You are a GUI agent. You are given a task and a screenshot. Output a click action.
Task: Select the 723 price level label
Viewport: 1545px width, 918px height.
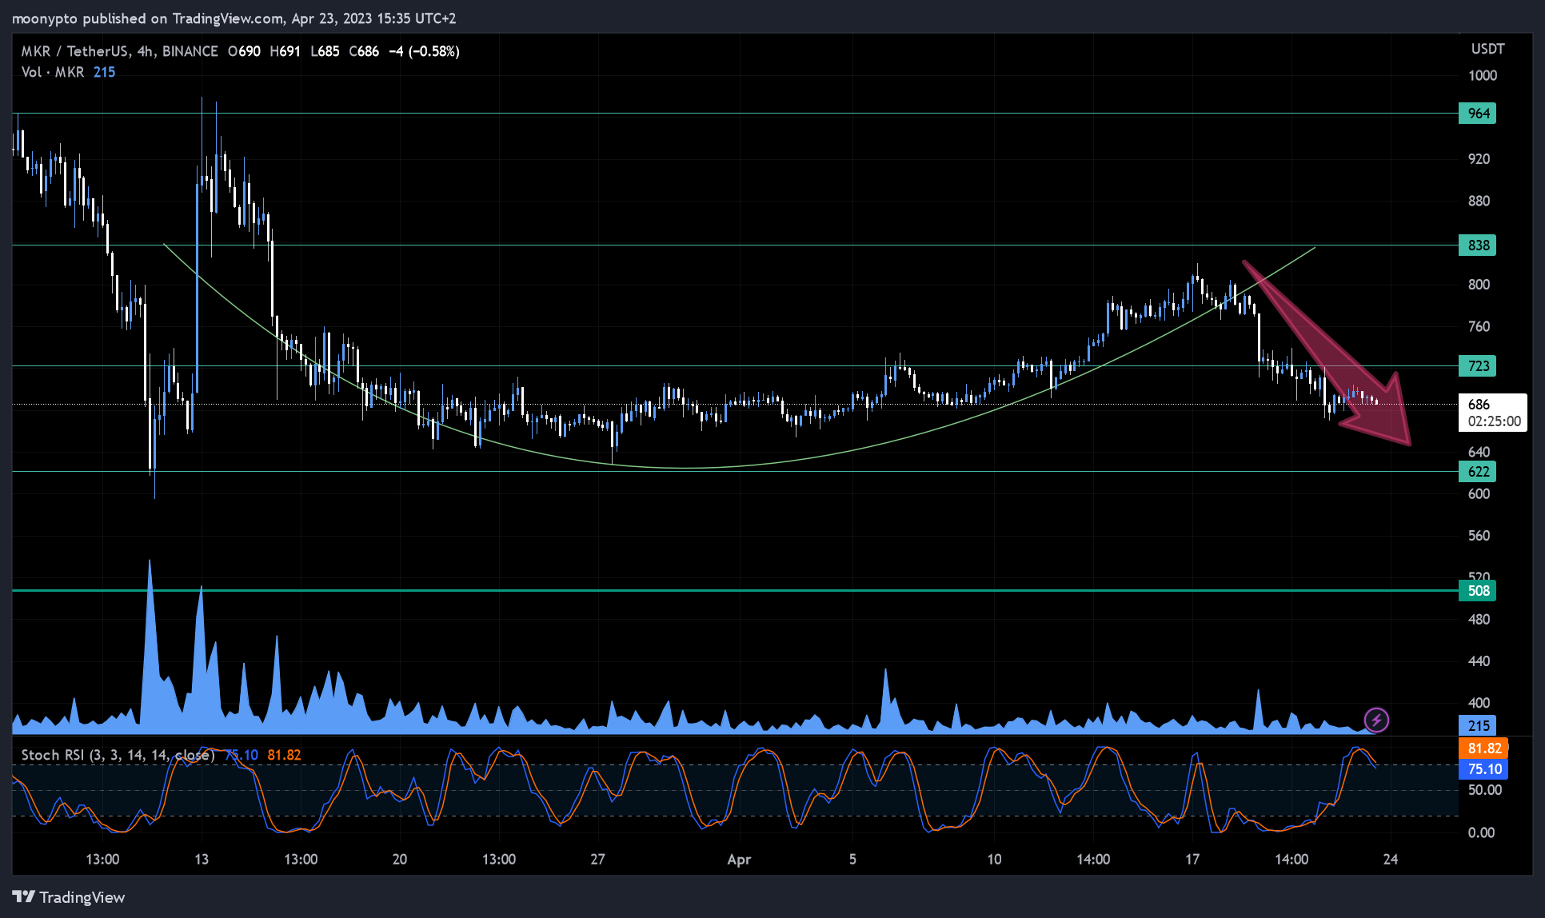point(1478,365)
